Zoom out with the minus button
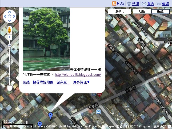The image size is (172, 129). coord(10,88)
